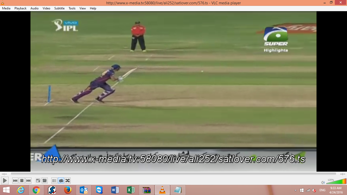Viewport: 347px width, 195px height.
Task: Mute audio using the speaker icon
Action: (x=323, y=182)
